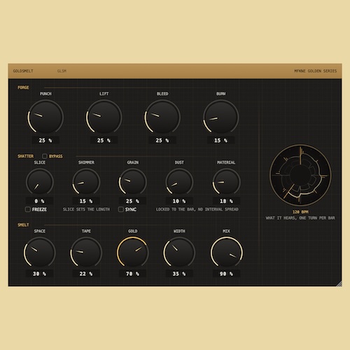Select the GOLD value field 70 %
The image size is (350, 350).
click(133, 274)
